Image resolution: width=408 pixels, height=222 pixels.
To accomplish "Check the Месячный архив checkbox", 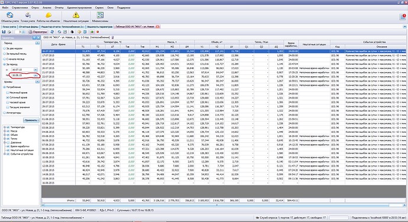I will pyautogui.click(x=8, y=92).
